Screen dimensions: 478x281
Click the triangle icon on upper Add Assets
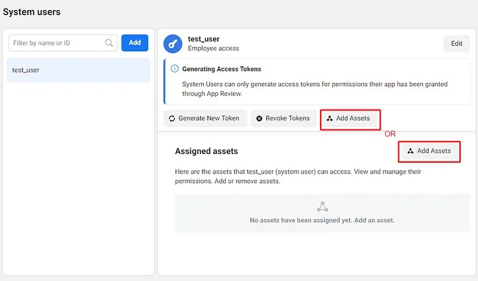click(x=329, y=118)
